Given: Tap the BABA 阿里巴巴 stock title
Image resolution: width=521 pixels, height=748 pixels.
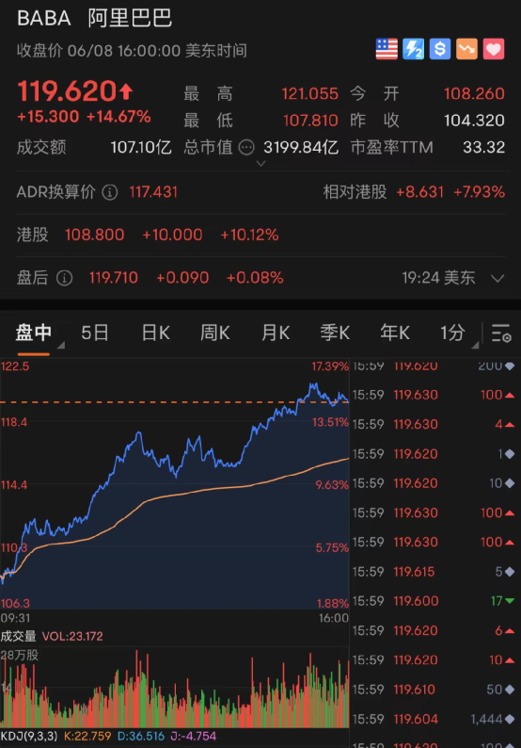Looking at the screenshot, I should pyautogui.click(x=94, y=19).
